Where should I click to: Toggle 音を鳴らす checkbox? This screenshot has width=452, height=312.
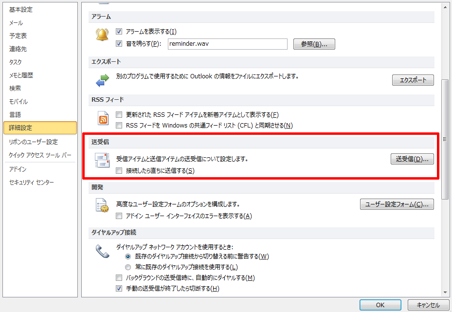[119, 43]
